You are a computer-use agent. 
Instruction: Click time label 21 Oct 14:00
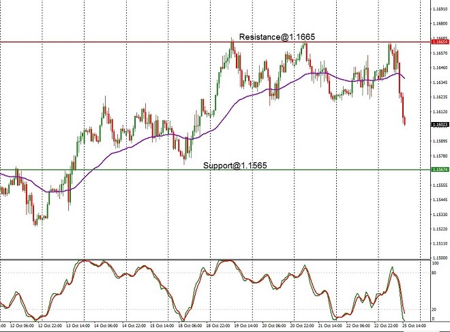[x=330, y=326]
